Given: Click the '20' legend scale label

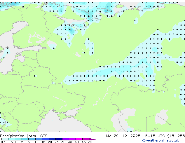Looking at the screenshot, I should coord(50,142).
